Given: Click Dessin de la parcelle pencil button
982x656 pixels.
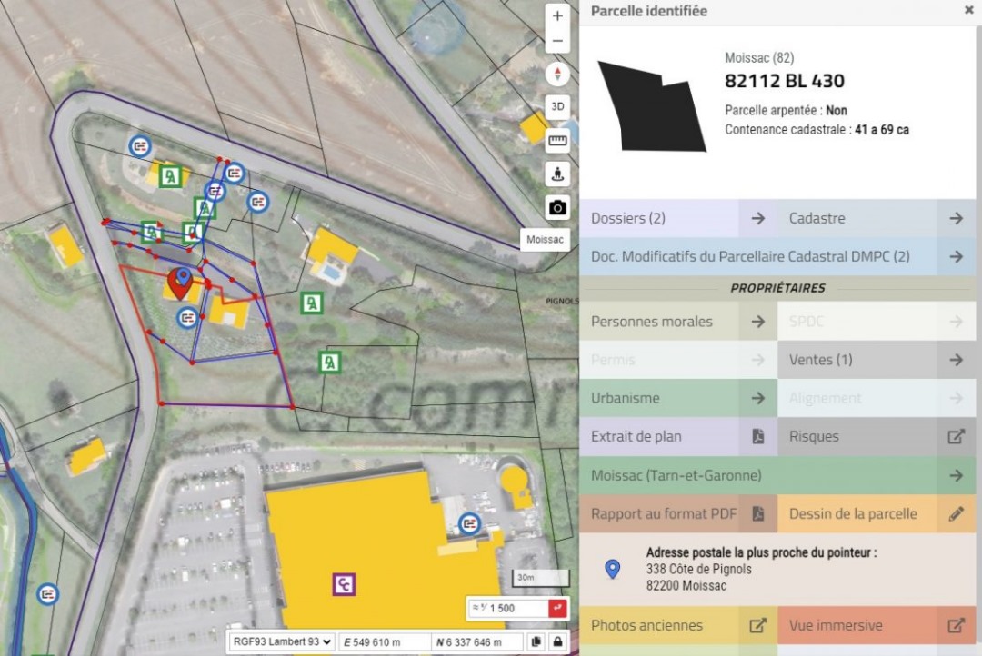Looking at the screenshot, I should (x=876, y=513).
